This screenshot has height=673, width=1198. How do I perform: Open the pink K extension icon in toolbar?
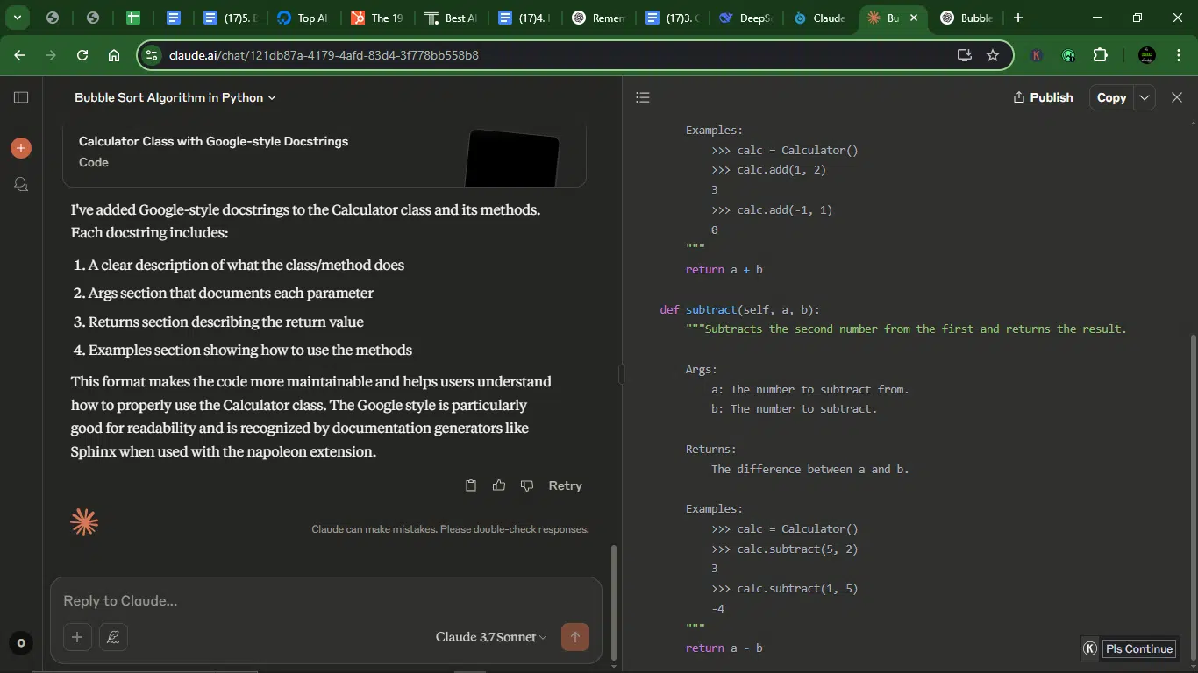coord(1037,55)
